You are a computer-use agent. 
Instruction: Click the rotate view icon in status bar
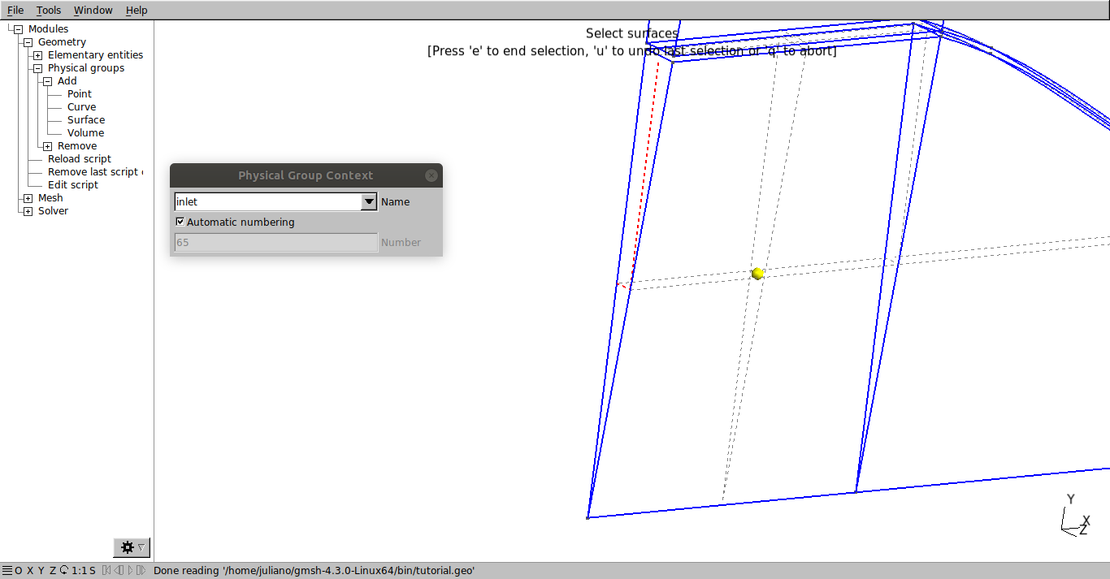pos(64,571)
